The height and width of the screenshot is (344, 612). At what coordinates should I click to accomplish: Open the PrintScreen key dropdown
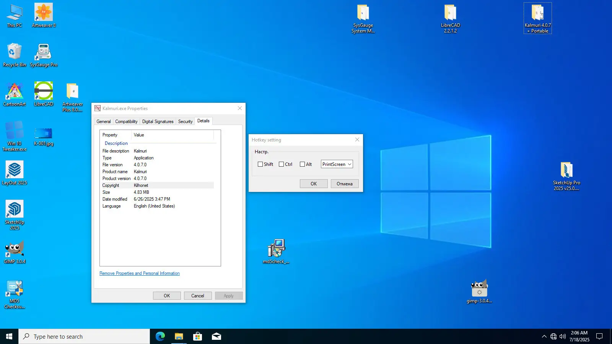(x=337, y=164)
